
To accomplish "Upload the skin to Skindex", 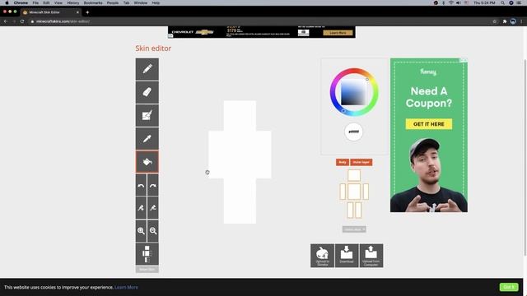I will 322,256.
